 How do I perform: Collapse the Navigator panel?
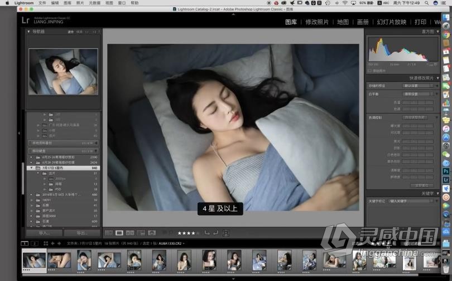tap(28, 32)
